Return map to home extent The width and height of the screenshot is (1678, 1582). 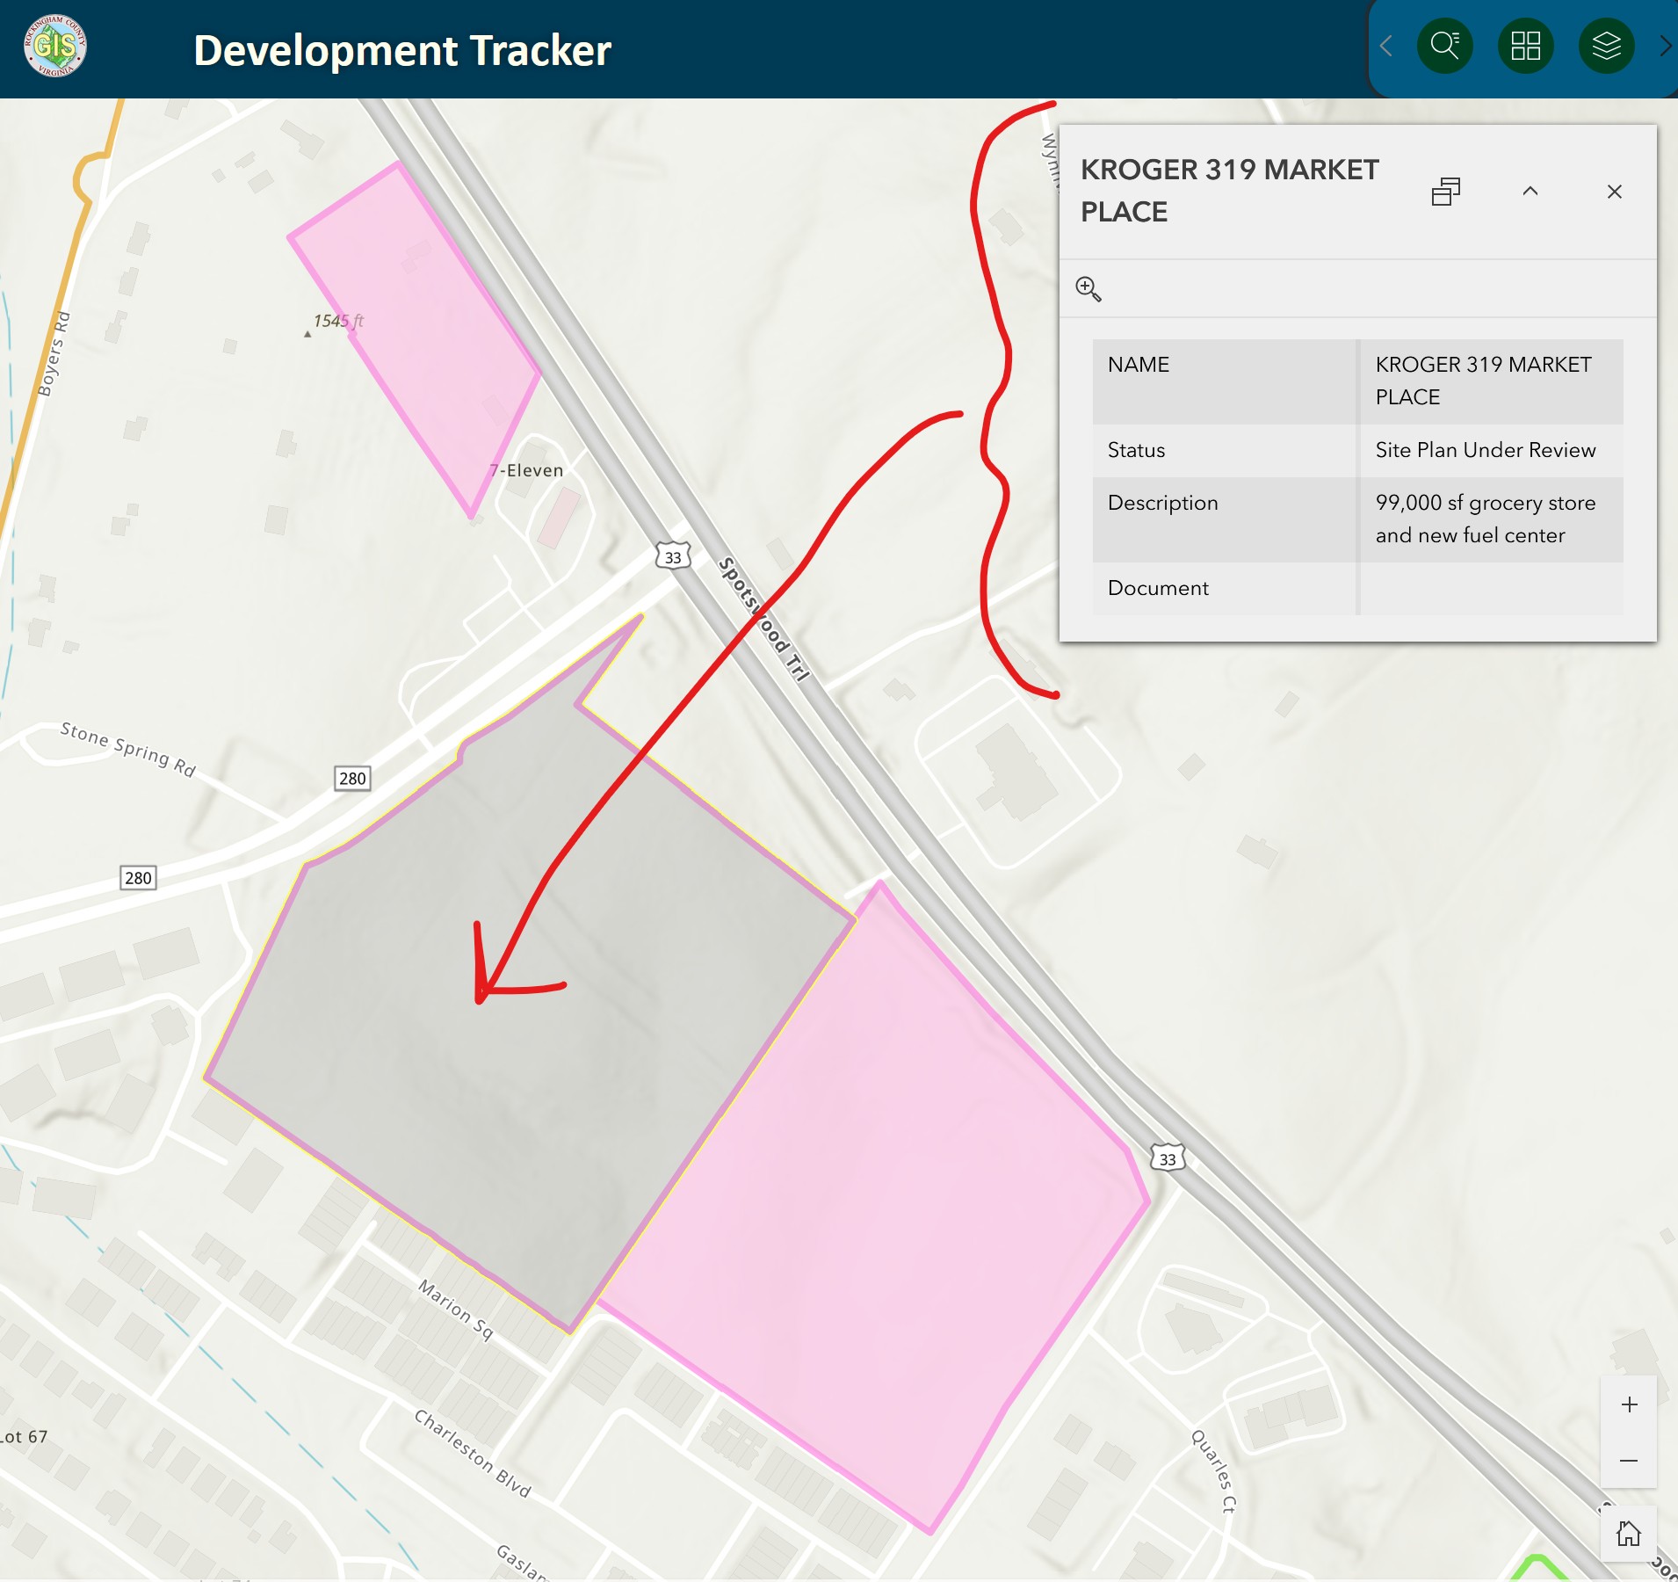tap(1628, 1534)
